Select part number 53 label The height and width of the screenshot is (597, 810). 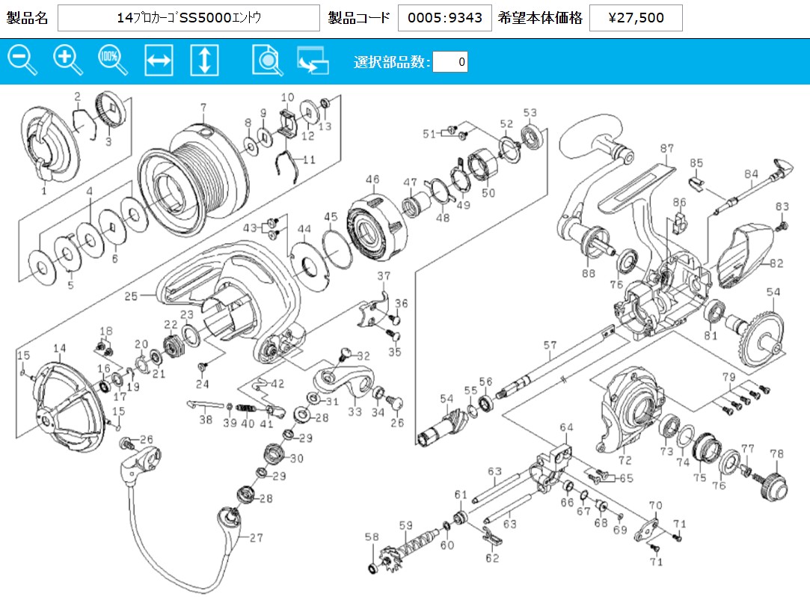(x=530, y=113)
